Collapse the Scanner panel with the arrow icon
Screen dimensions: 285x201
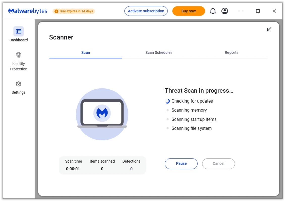(269, 29)
